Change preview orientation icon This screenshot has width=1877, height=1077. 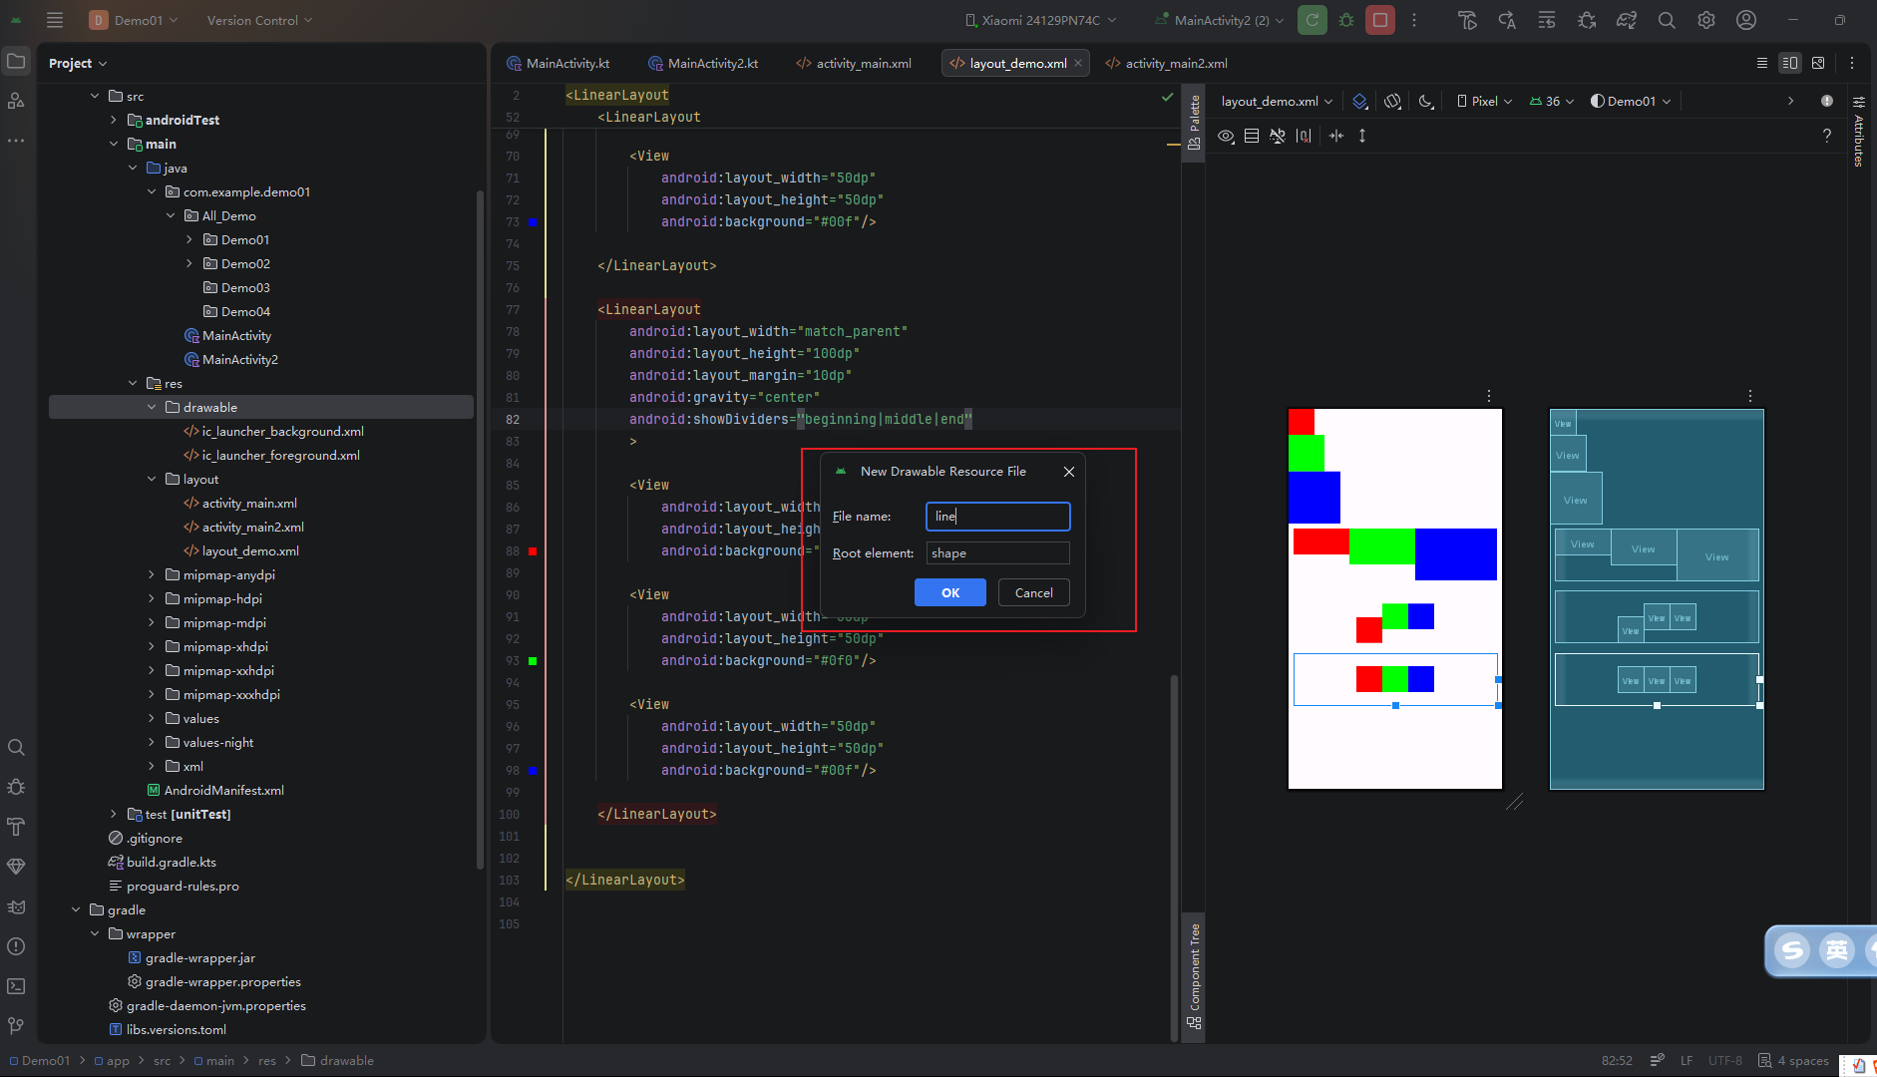point(1393,101)
